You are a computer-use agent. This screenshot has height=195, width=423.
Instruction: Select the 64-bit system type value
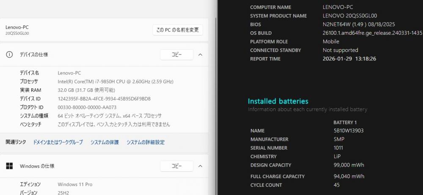coord(110,116)
